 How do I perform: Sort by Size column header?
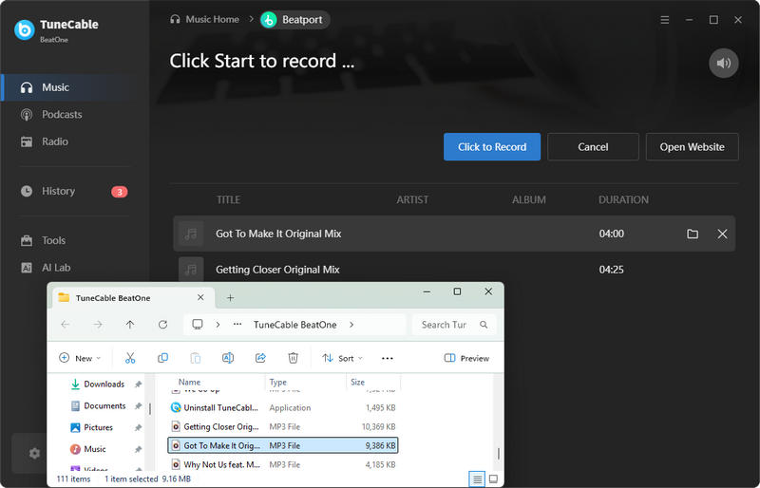pos(358,382)
